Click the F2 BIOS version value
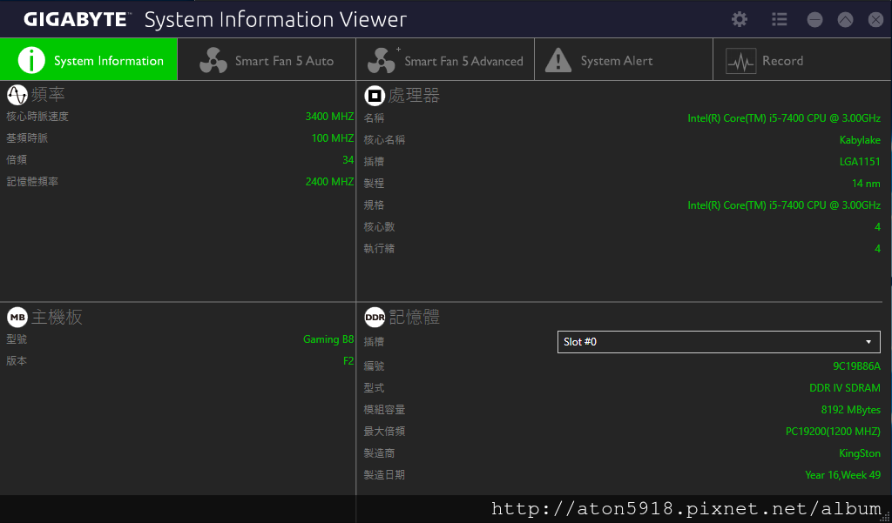This screenshot has width=892, height=523. [x=348, y=361]
